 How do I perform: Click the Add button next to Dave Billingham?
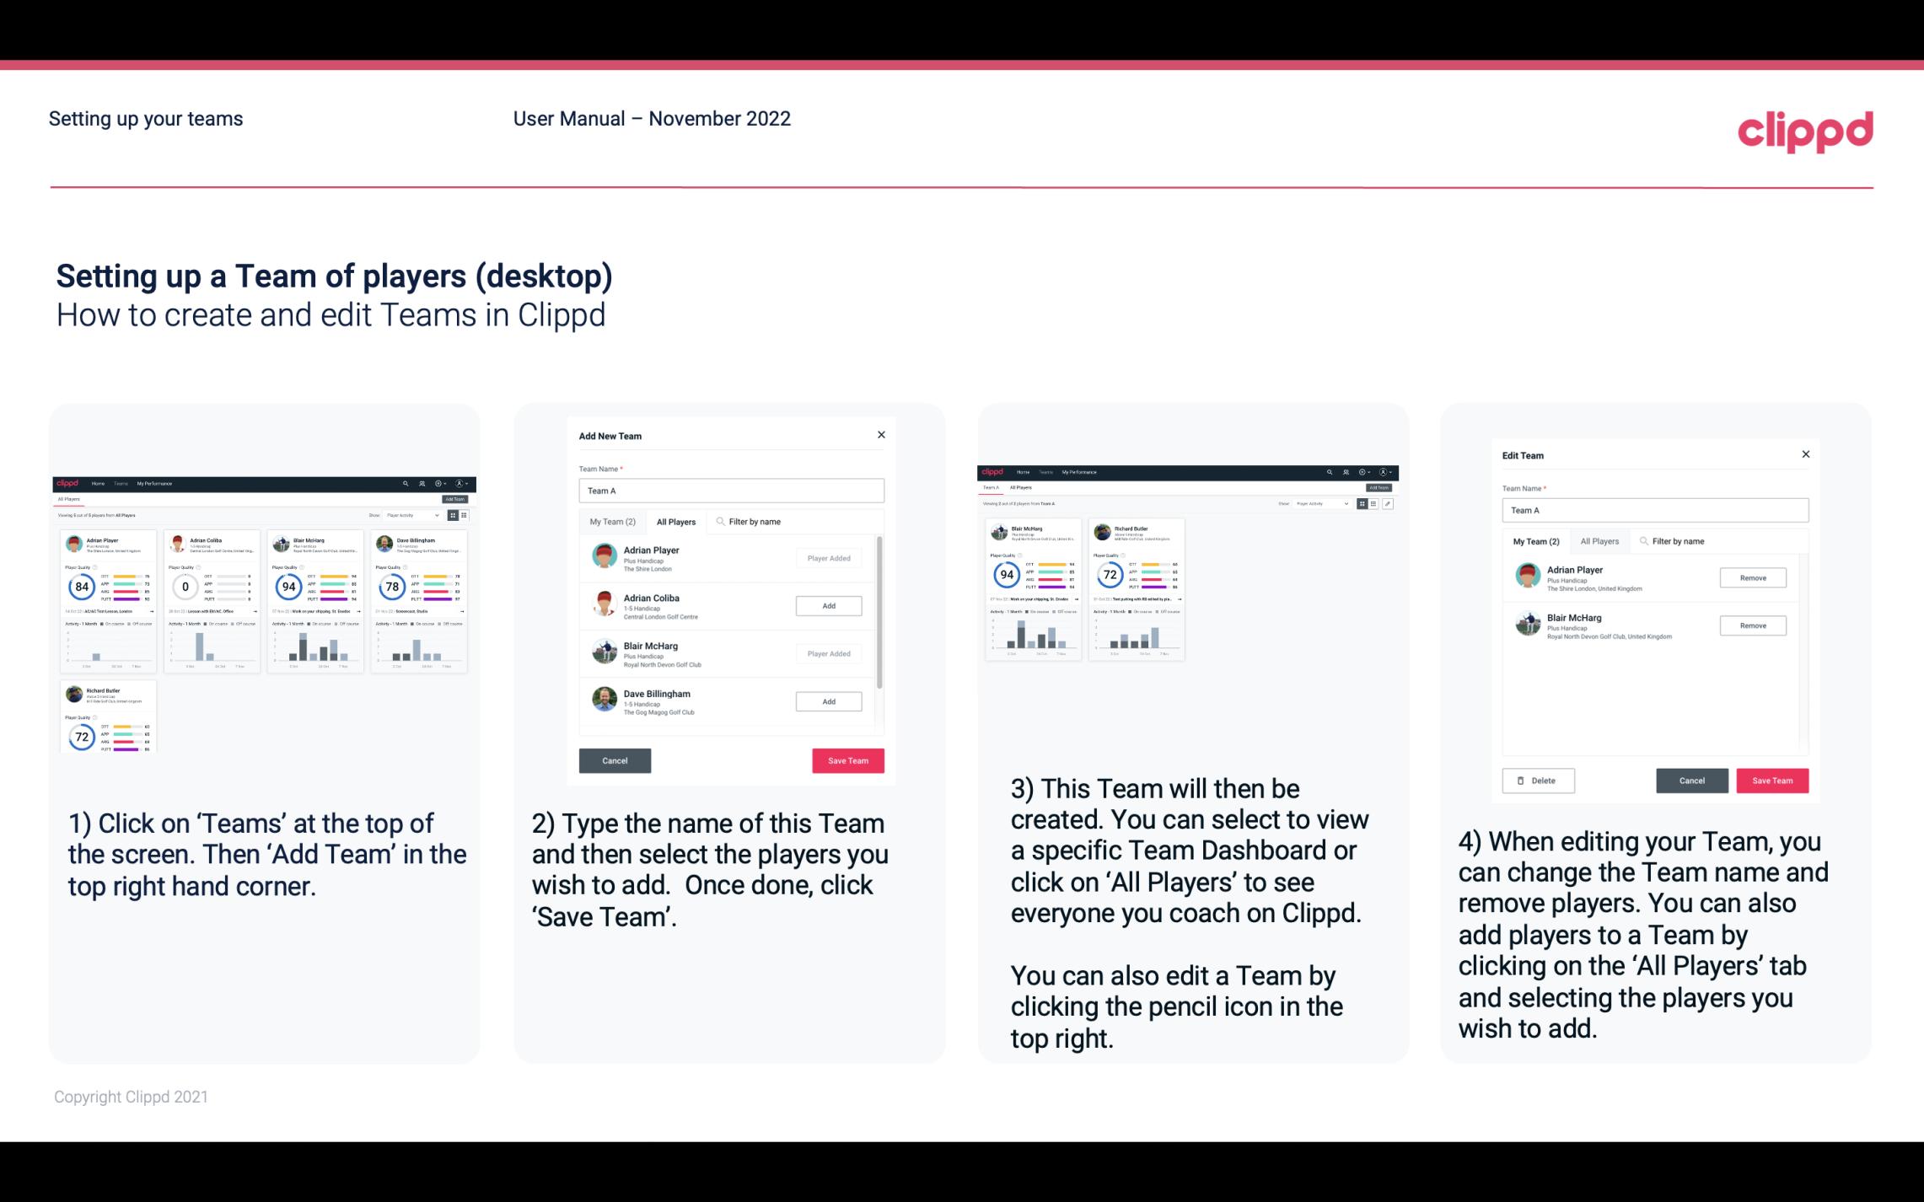point(827,700)
